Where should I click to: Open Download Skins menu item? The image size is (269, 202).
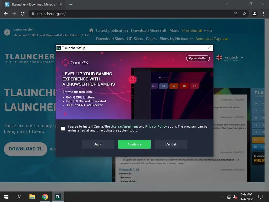pyautogui.click(x=110, y=39)
